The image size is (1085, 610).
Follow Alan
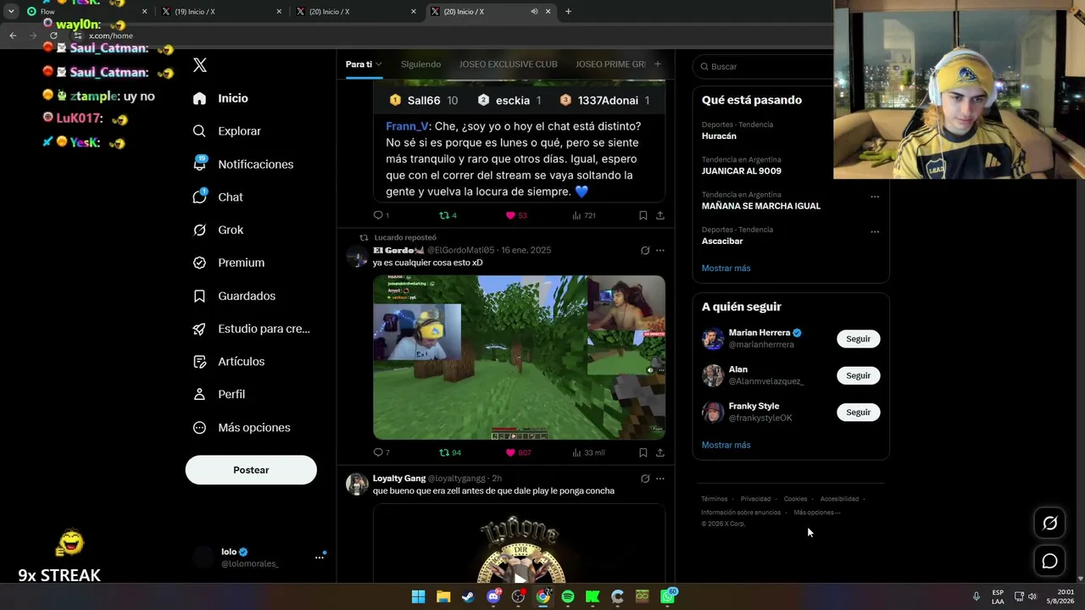pyautogui.click(x=858, y=375)
